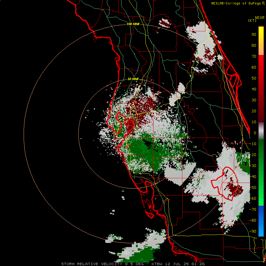Click the "0" value on the velocity scale
Screen dimensions: 266x266
coord(255,133)
